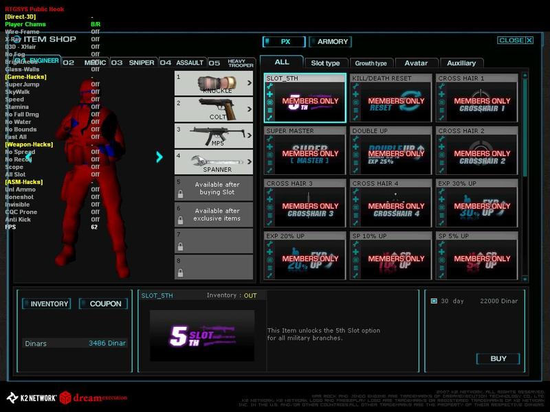Switch to the Avatar tab
The height and width of the screenshot is (412, 550).
coord(416,63)
